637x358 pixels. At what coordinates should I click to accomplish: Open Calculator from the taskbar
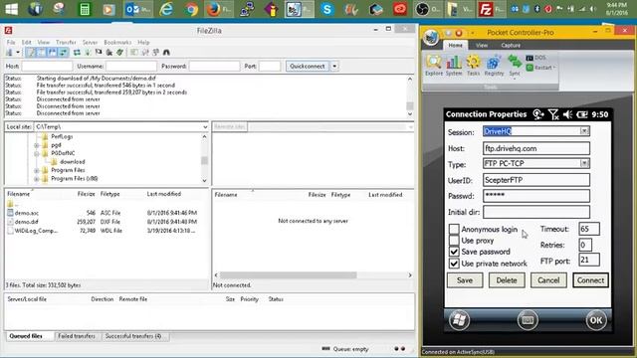(x=85, y=9)
